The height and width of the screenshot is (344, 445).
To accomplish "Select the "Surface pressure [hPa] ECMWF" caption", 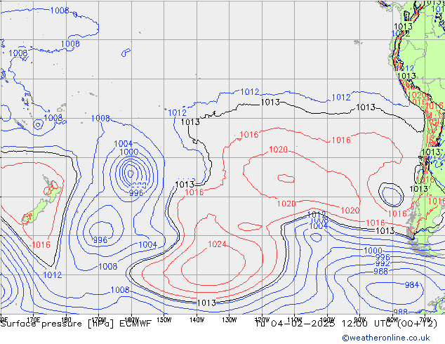I will tap(76, 324).
